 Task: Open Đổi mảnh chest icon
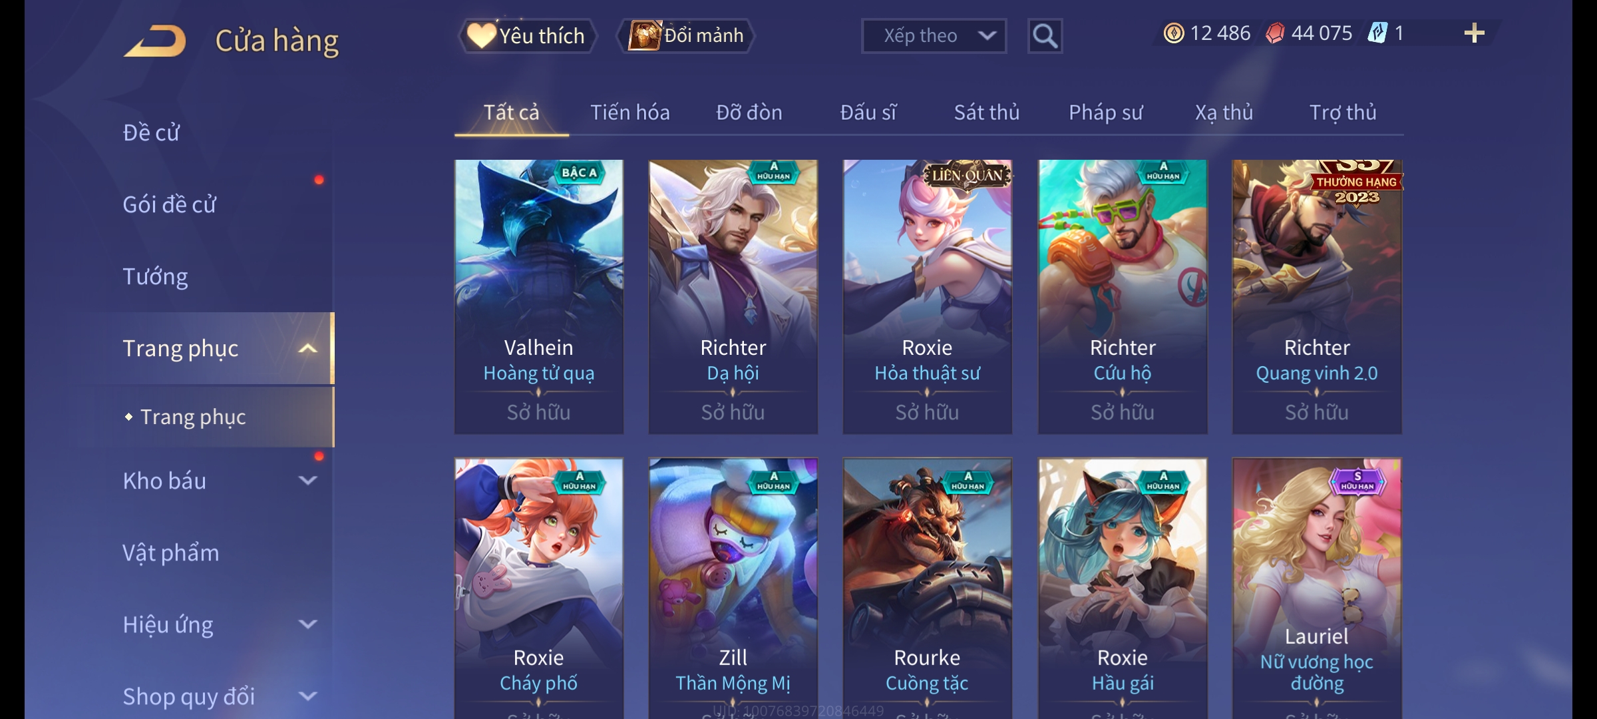point(686,36)
